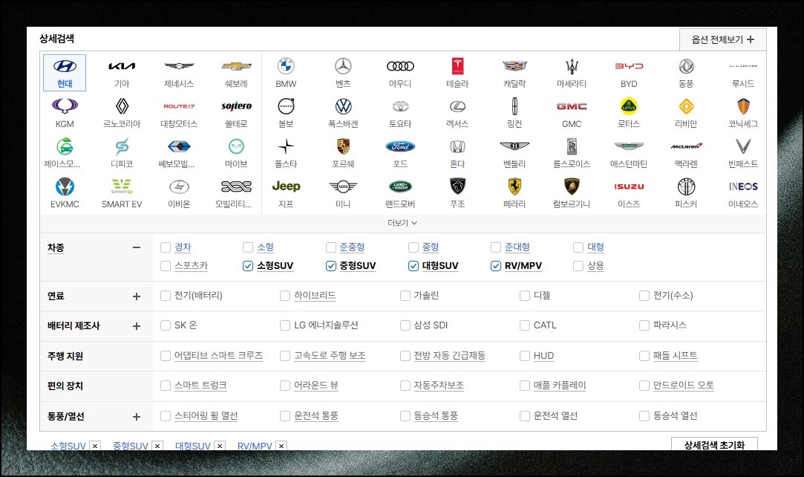Choose the Maserati (마세라티) trident logo
804x477 pixels.
(x=572, y=66)
